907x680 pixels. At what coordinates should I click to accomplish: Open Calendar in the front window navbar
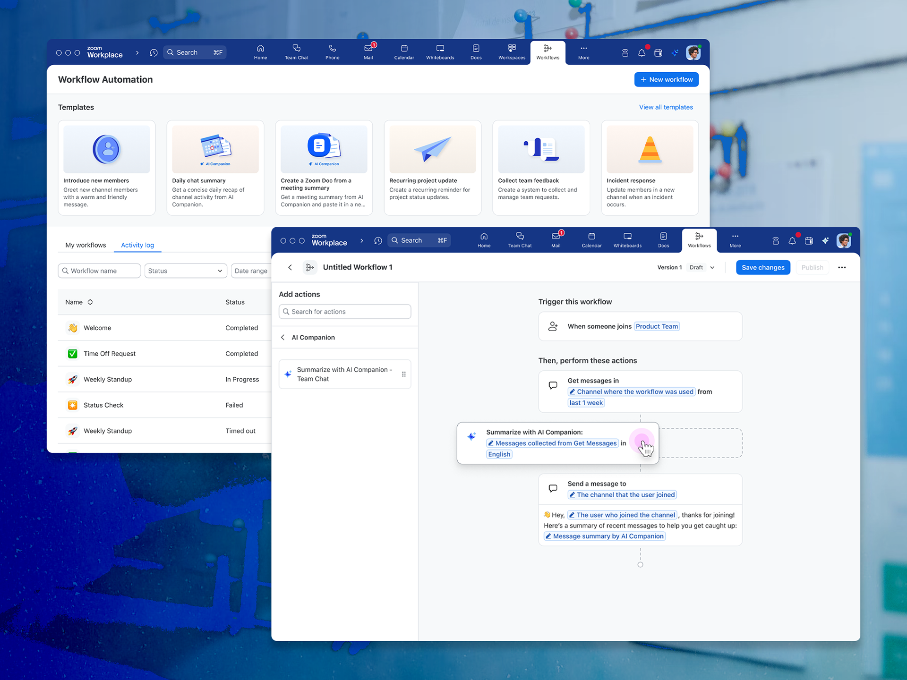coord(591,240)
